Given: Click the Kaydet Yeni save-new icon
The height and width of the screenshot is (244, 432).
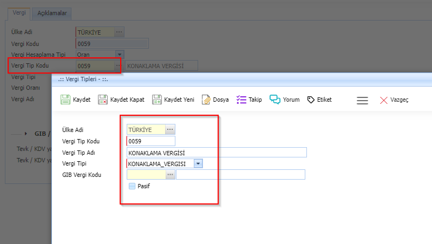Looking at the screenshot, I should [x=157, y=100].
